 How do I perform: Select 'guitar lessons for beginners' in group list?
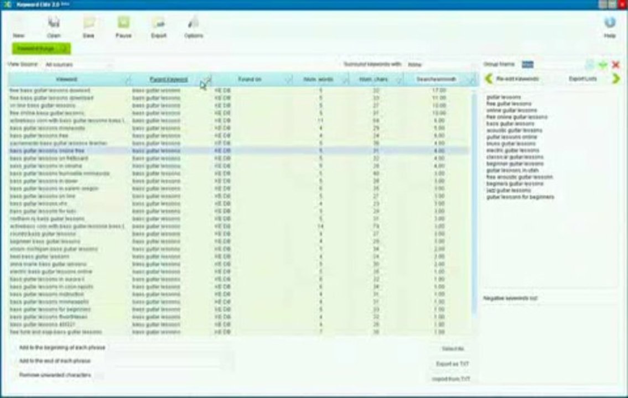coord(520,197)
